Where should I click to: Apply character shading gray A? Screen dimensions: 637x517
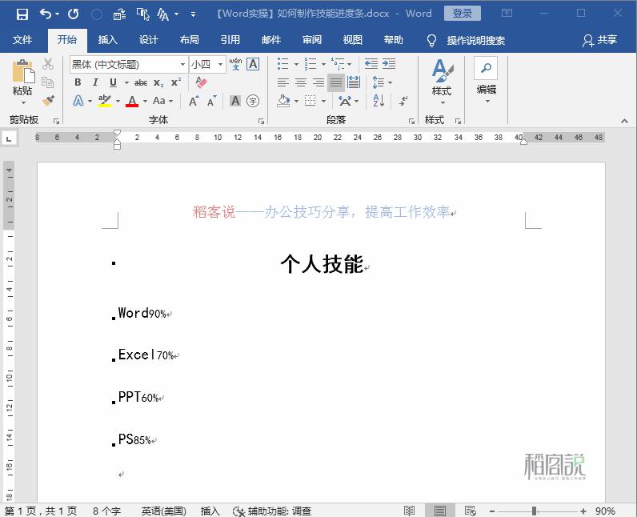click(x=235, y=101)
